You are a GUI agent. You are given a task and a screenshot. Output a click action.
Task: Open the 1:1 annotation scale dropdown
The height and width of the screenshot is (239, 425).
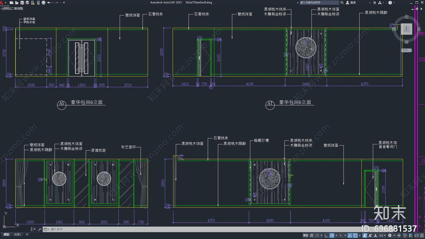click(382, 235)
